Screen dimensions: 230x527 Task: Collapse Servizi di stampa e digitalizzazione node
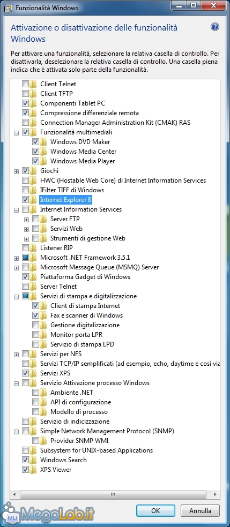(16, 297)
